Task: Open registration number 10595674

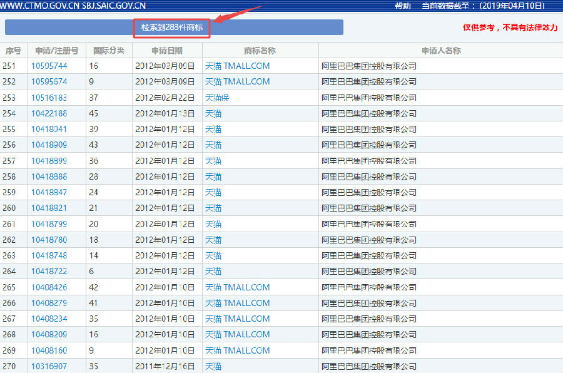Action: click(49, 82)
